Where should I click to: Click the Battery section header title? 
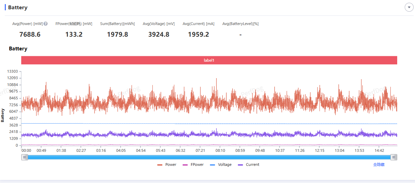17,8
